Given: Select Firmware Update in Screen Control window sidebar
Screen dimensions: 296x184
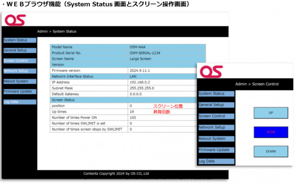Looking at the screenshot, I should (x=217, y=150).
